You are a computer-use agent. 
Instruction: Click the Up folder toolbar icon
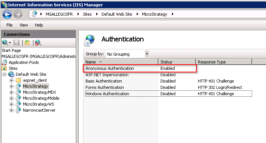pyautogui.click(x=27, y=43)
